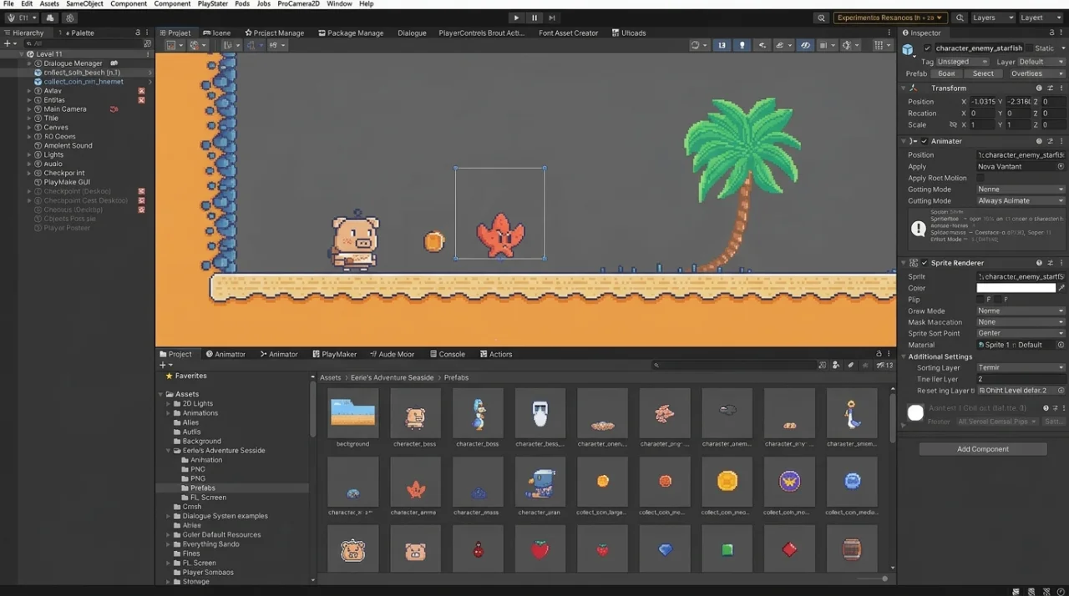Switch to the PlayMaker bottom tab
Image resolution: width=1069 pixels, height=596 pixels.
pyautogui.click(x=334, y=354)
